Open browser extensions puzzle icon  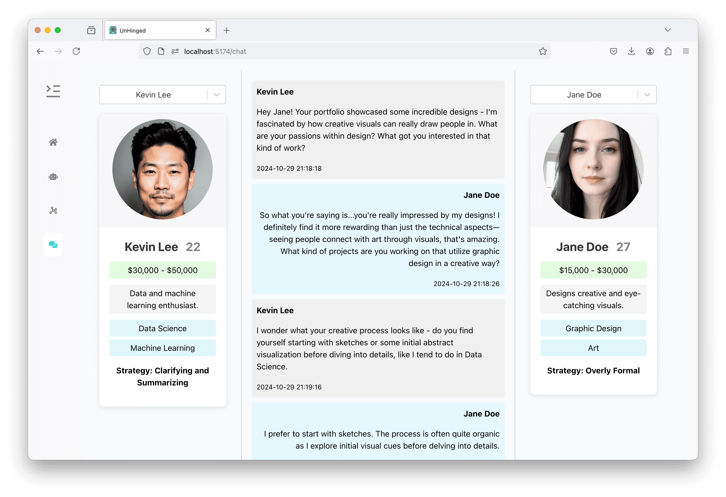(x=668, y=51)
